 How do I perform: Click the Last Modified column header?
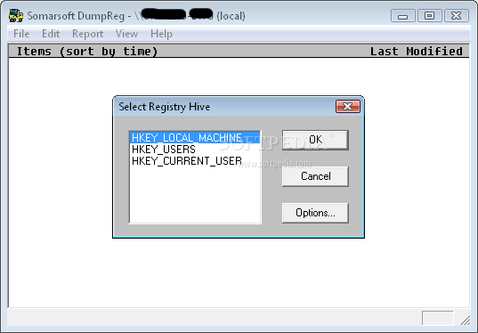tap(416, 52)
